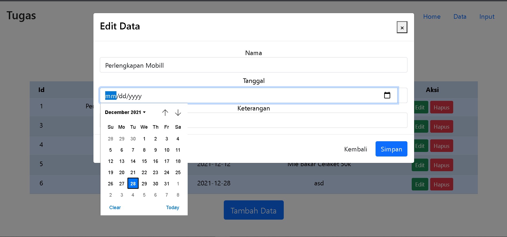The image size is (507, 237).
Task: Focus the Nama input with Perlengkapan Mobill
Action: [x=253, y=65]
